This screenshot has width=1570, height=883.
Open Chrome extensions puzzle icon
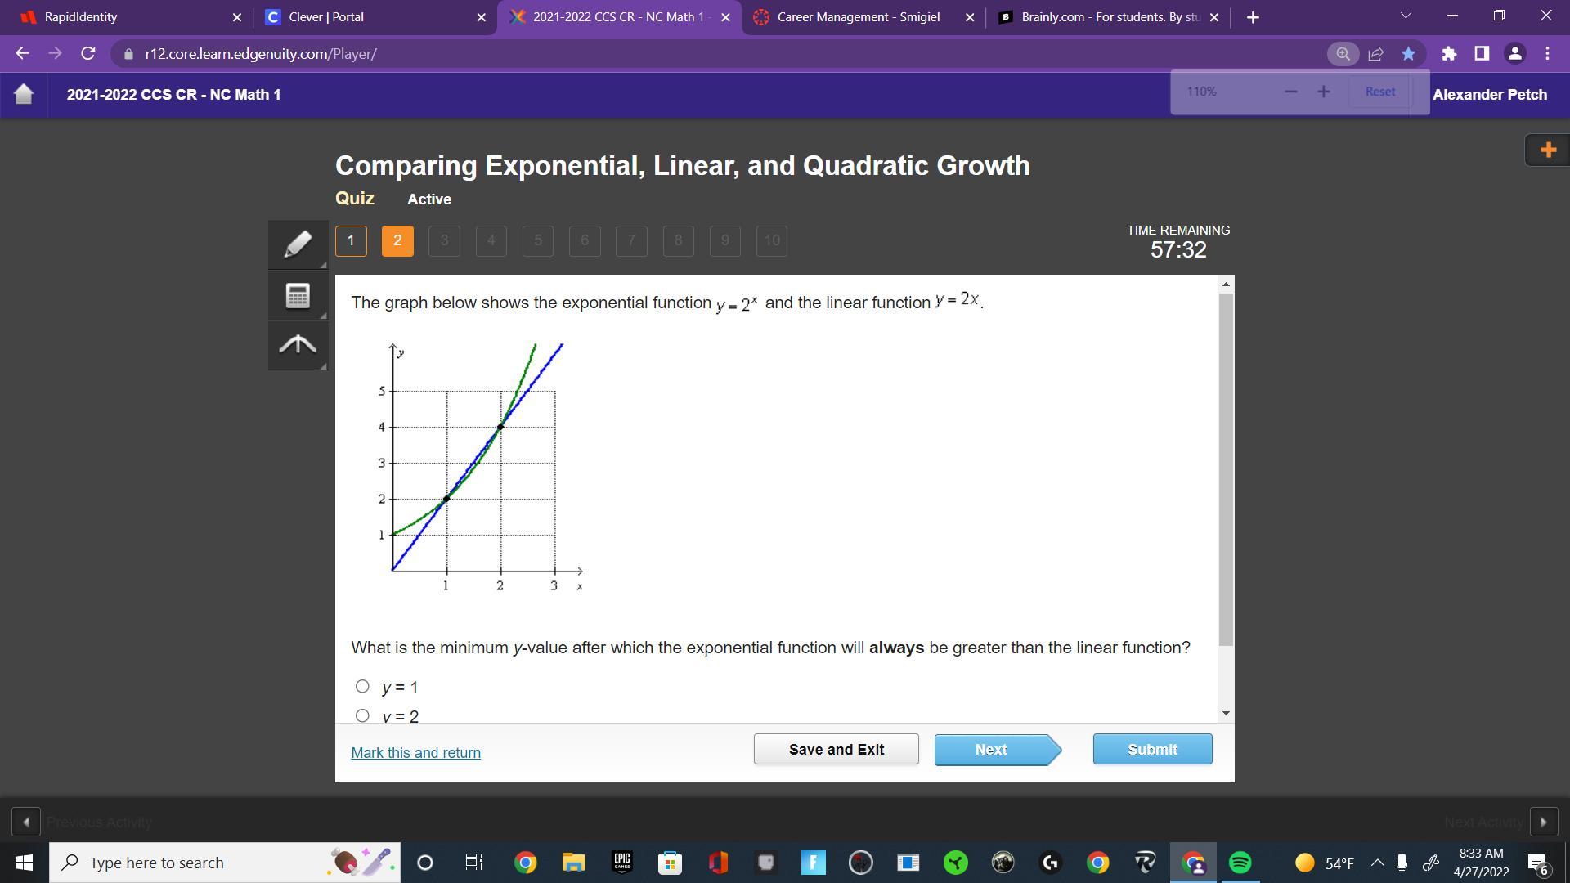(x=1449, y=54)
